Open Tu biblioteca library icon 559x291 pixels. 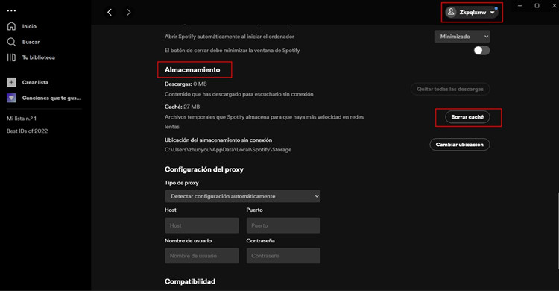click(11, 57)
